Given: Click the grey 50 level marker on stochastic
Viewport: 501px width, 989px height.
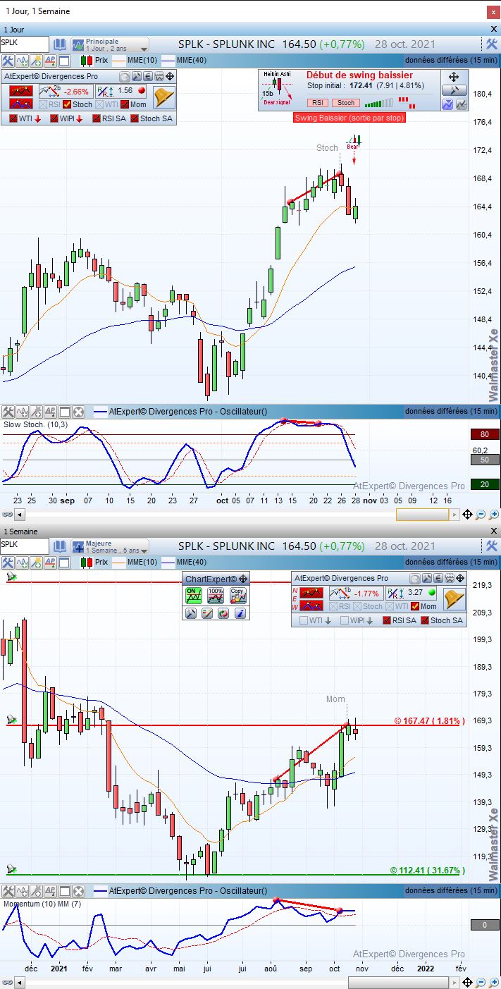Looking at the screenshot, I should pyautogui.click(x=485, y=460).
